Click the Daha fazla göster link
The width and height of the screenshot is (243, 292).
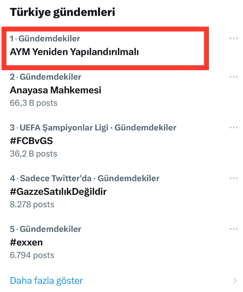[46, 281]
